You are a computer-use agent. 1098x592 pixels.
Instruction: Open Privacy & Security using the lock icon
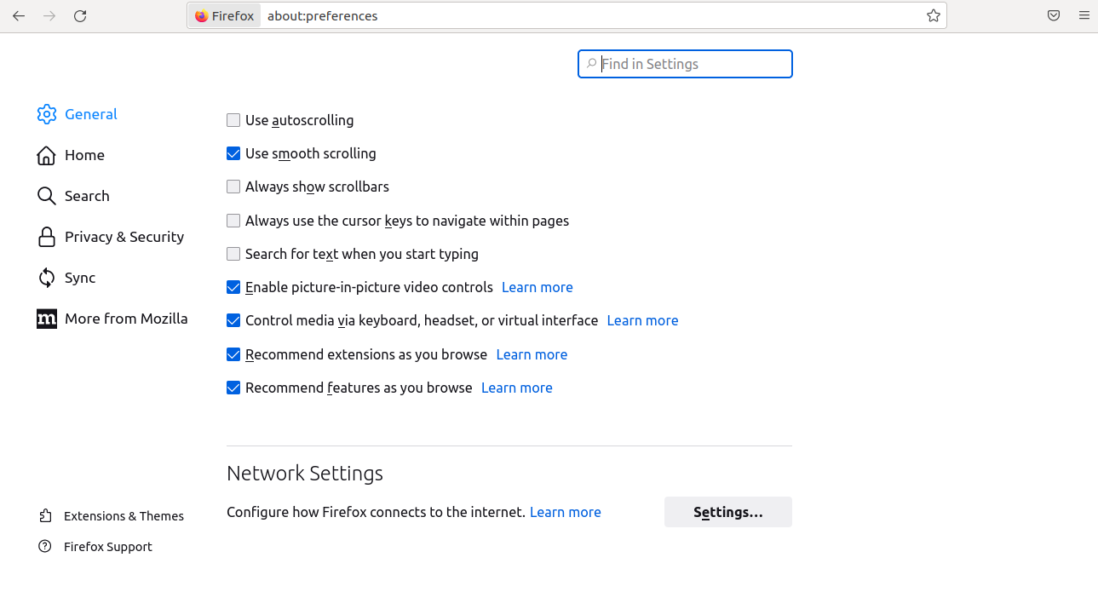[x=47, y=236]
